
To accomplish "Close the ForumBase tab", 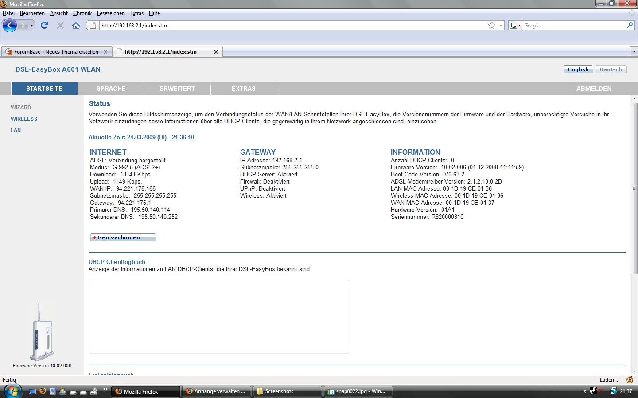I will pos(105,52).
